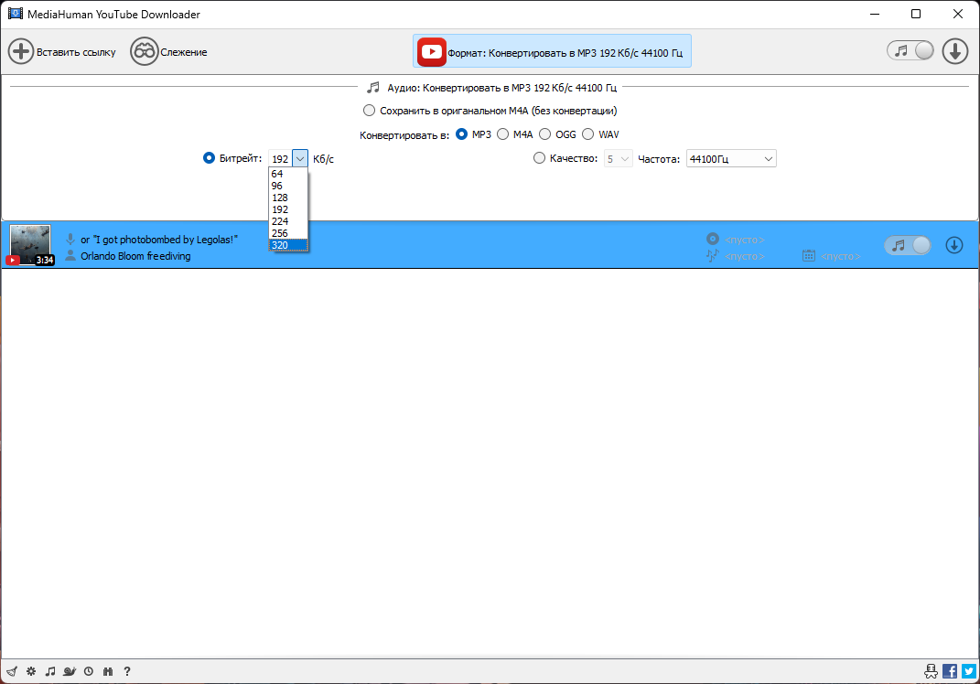This screenshot has height=684, width=980.
Task: Choose 96 in bitrate list
Action: pyautogui.click(x=288, y=186)
